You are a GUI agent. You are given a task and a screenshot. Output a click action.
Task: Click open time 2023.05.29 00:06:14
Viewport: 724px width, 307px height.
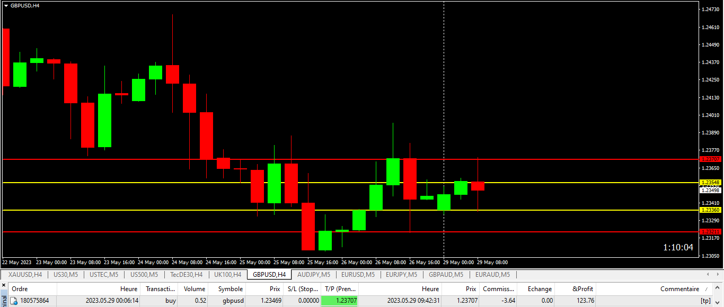point(112,301)
